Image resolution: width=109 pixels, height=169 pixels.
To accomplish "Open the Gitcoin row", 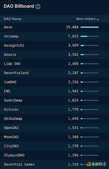I will click(55, 110).
